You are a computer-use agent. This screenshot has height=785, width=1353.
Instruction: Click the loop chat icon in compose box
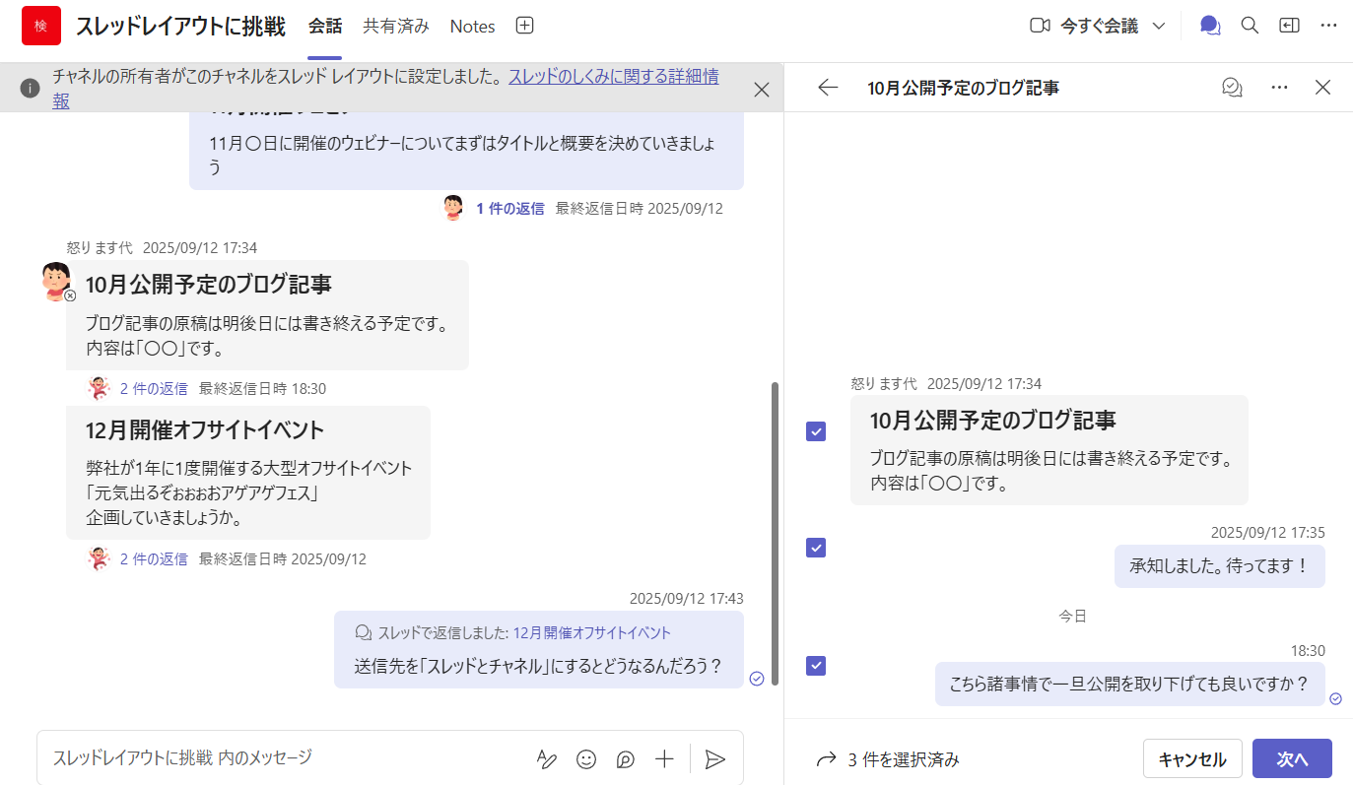click(625, 758)
